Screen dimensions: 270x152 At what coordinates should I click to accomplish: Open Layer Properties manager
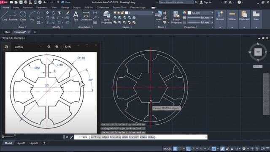pos(106,17)
